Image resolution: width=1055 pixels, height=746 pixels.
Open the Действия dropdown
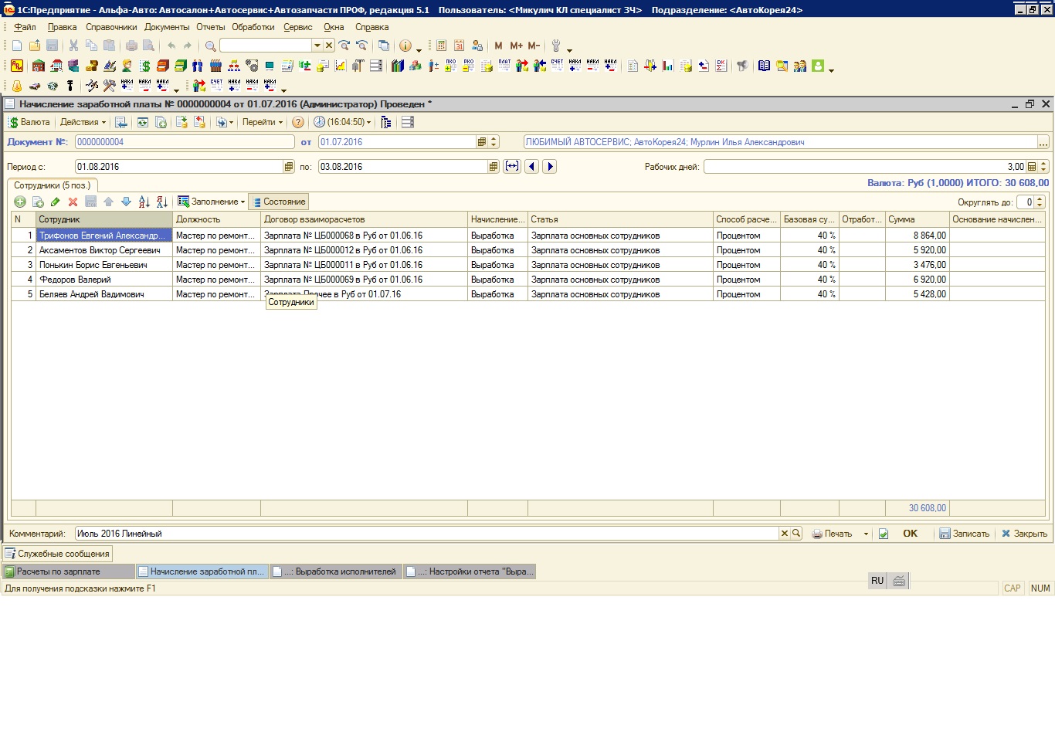click(83, 122)
